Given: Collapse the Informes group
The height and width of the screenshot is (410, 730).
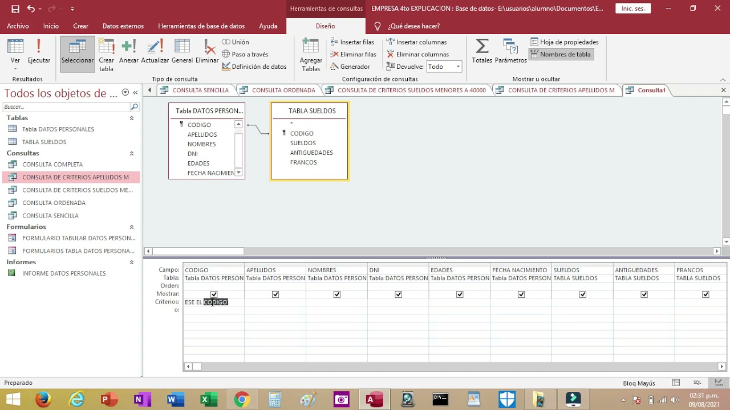Looking at the screenshot, I should (x=132, y=262).
